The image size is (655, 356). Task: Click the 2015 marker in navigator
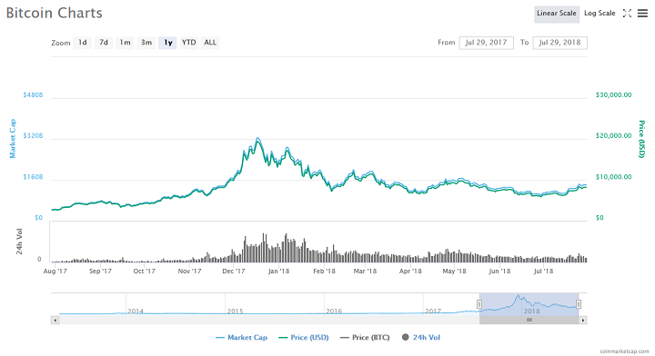coord(235,311)
